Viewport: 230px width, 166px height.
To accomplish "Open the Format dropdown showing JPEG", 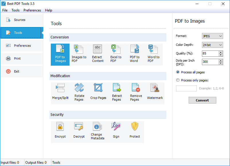I will [x=212, y=36].
